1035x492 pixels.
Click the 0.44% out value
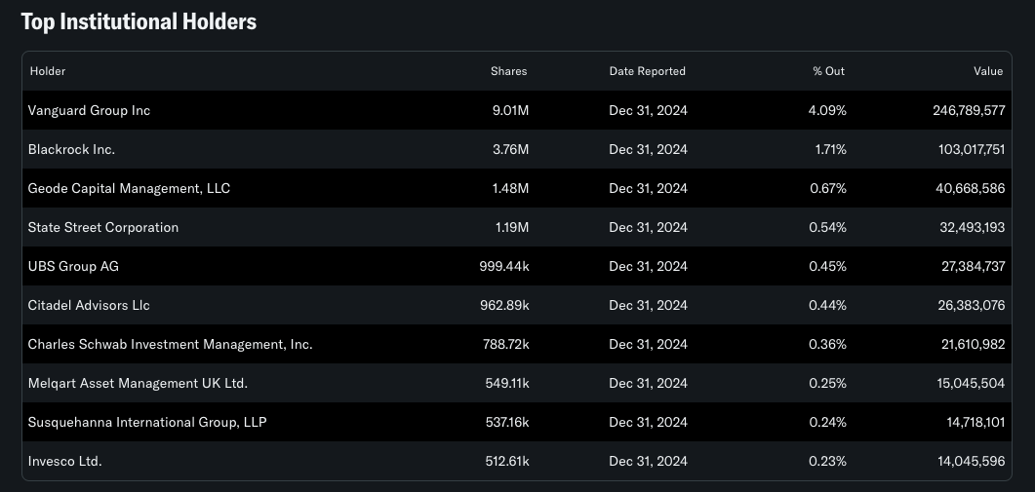point(828,305)
